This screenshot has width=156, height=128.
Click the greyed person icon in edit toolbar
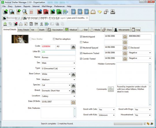(42, 24)
